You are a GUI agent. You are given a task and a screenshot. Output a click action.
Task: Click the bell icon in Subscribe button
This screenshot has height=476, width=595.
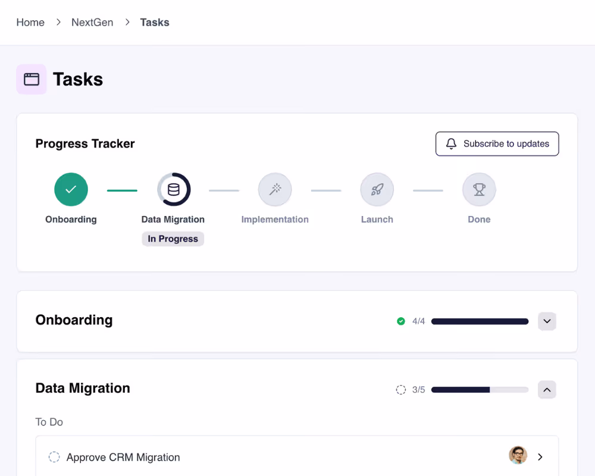[451, 144]
